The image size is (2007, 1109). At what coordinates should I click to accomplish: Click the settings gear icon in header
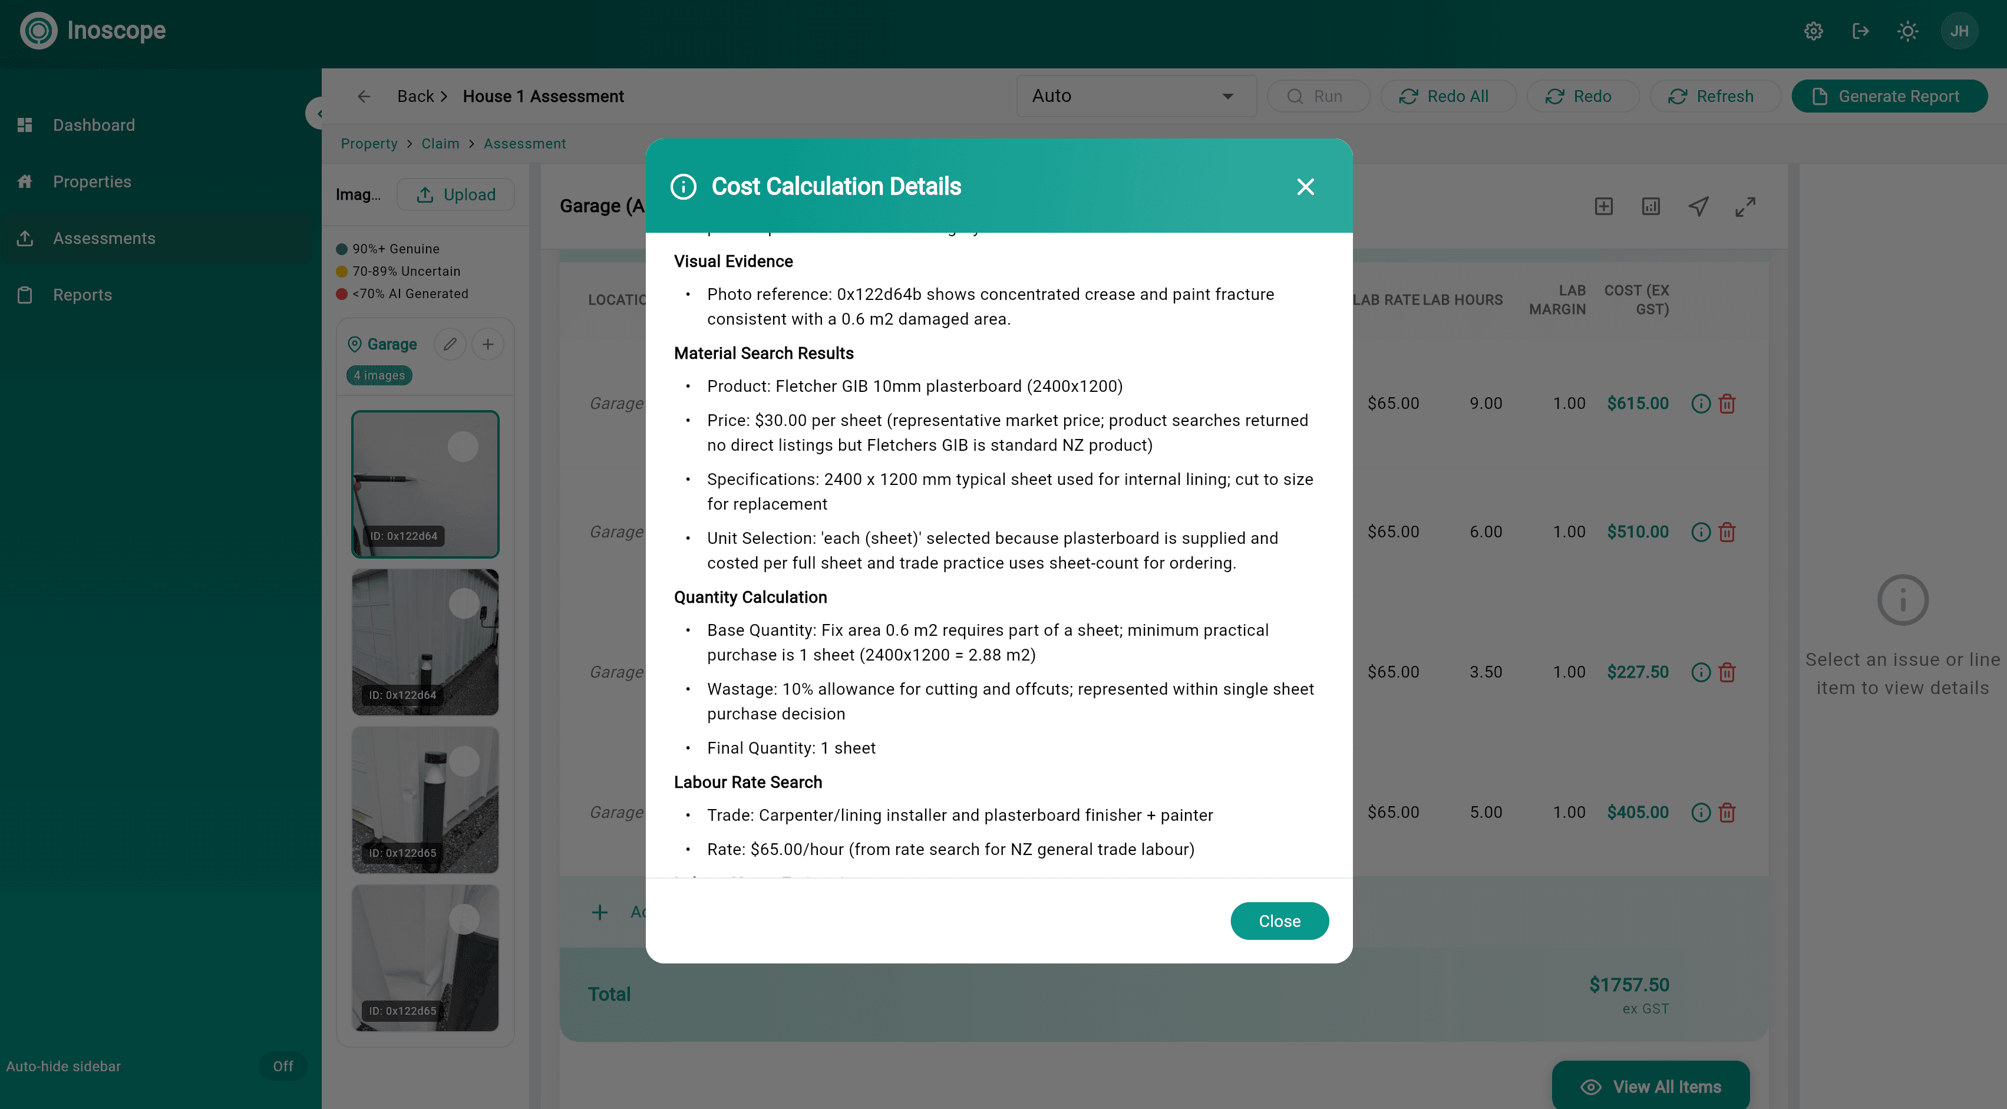coord(1813,31)
